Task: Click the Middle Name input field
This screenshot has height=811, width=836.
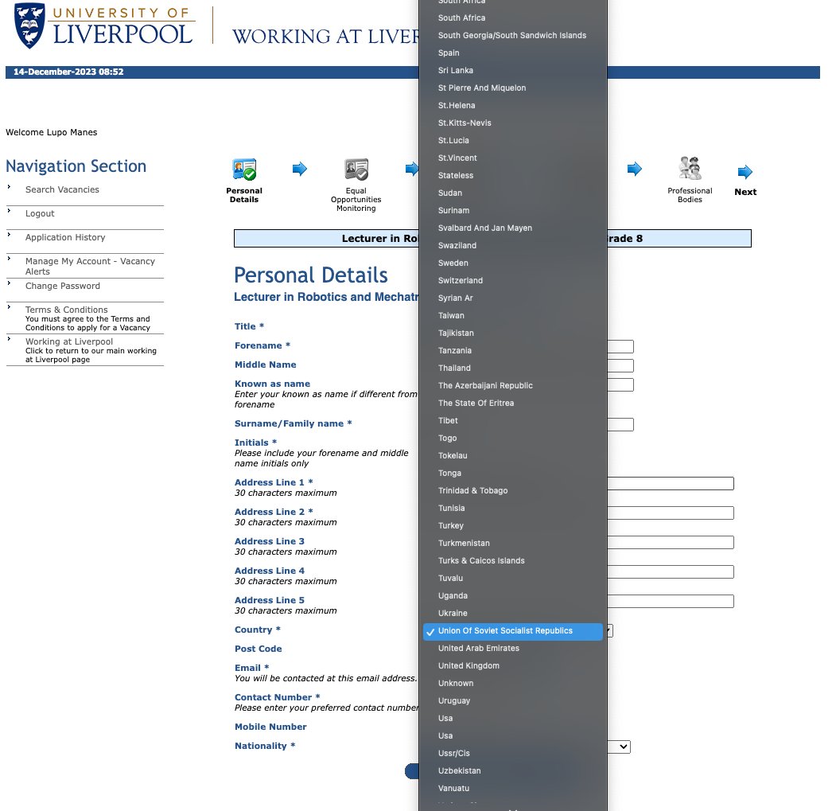Action: 620,365
